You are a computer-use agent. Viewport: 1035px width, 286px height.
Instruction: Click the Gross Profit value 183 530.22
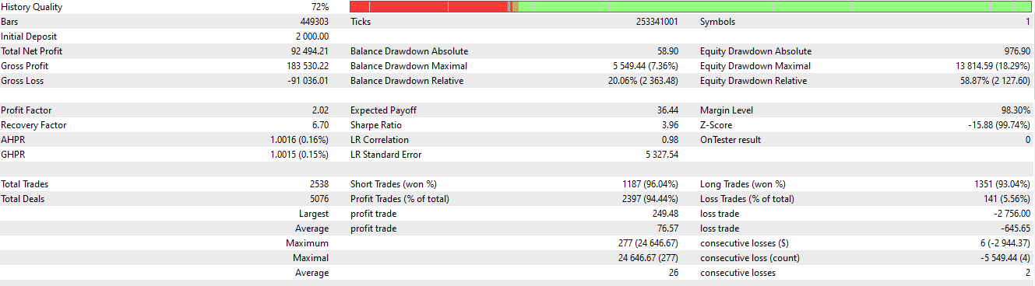tap(308, 66)
